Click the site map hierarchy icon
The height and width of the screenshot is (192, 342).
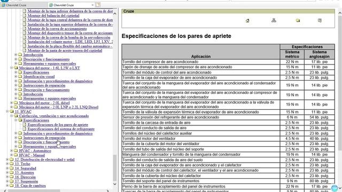tap(274, 20)
